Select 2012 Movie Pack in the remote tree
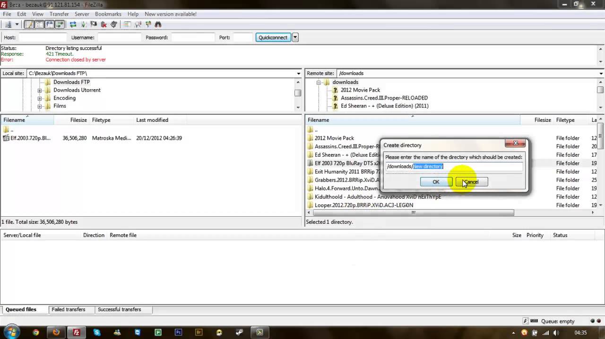The height and width of the screenshot is (339, 605). pos(360,90)
